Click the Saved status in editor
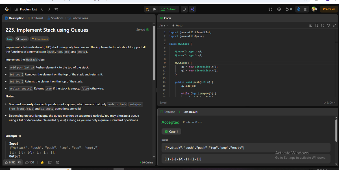This screenshot has height=170, width=339. 163,103
